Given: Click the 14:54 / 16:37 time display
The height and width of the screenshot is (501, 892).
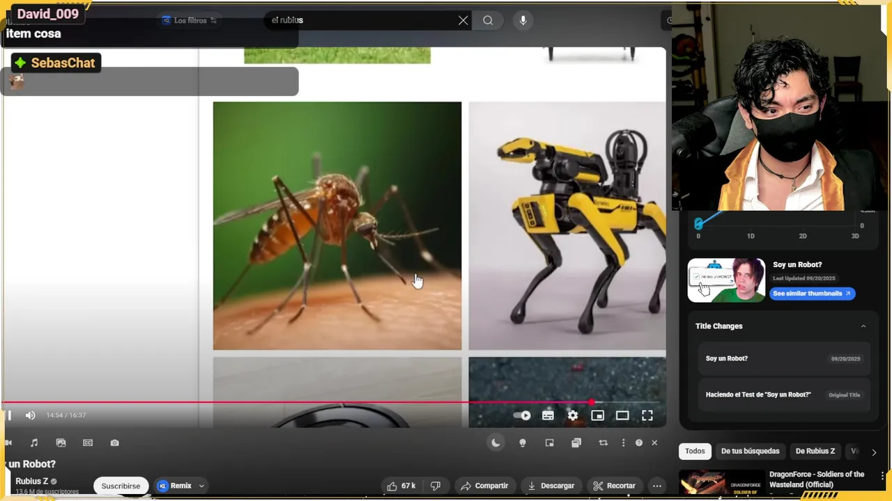Looking at the screenshot, I should pos(66,415).
